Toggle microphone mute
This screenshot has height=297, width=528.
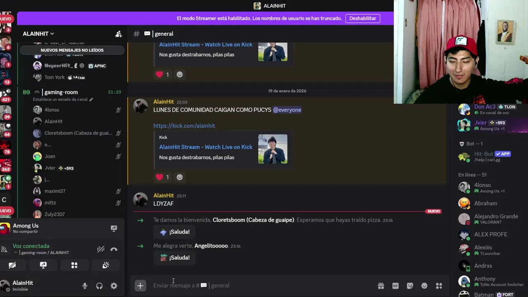(x=85, y=286)
